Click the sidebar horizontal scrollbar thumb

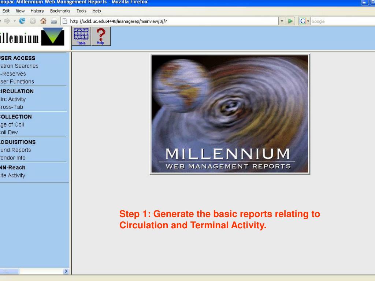click(x=10, y=271)
